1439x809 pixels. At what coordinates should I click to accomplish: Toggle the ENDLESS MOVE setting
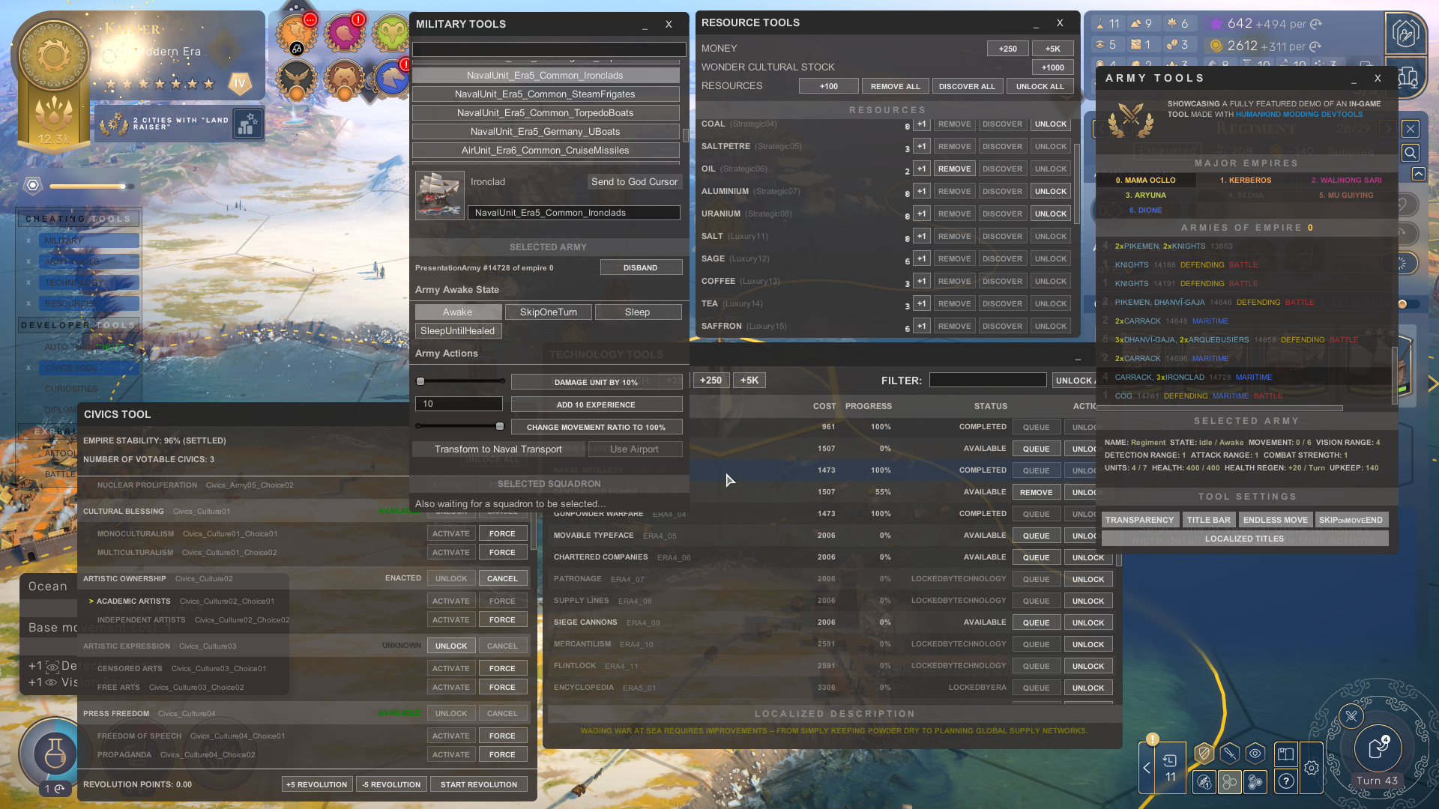(x=1275, y=520)
